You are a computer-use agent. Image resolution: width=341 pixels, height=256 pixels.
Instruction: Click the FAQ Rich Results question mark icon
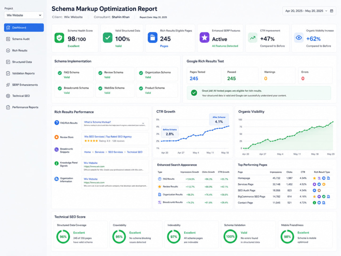coord(57,123)
